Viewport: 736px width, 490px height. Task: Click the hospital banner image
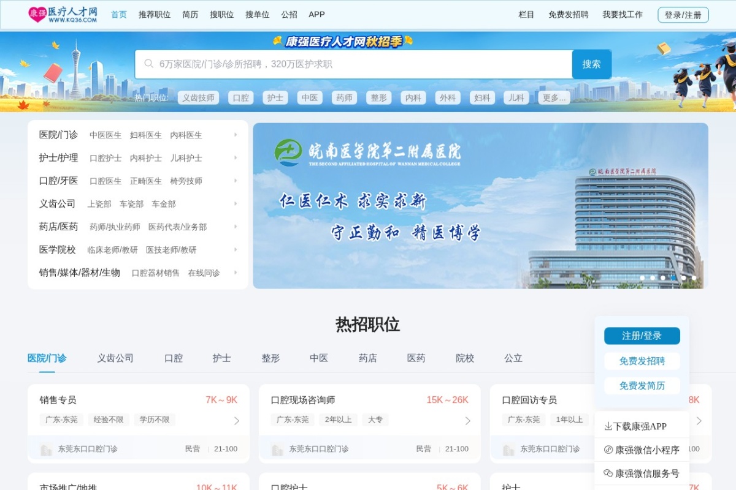pyautogui.click(x=481, y=206)
